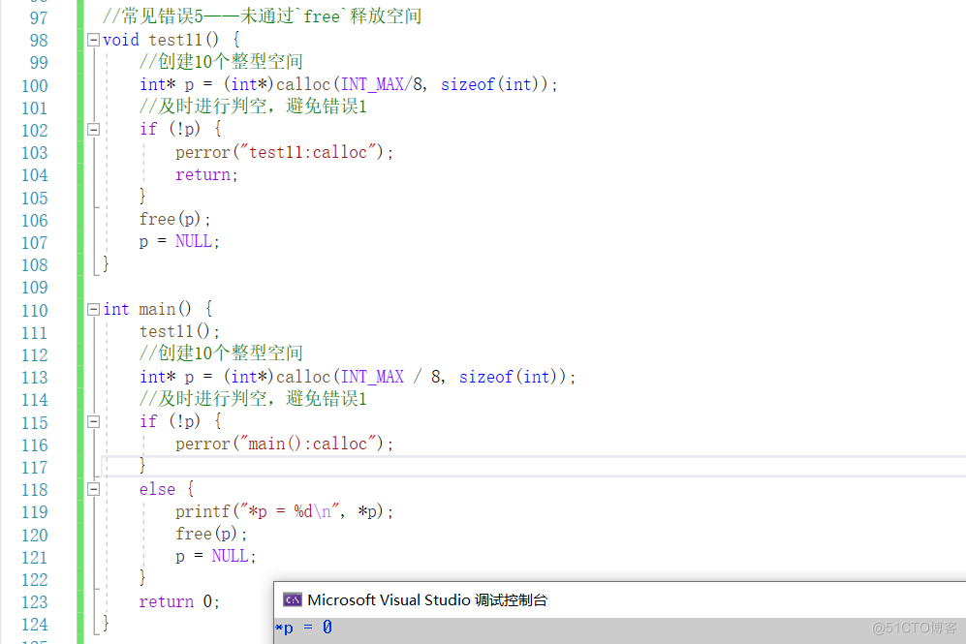966x644 pixels.
Task: Click the else keyword on line 118
Action: 157,489
